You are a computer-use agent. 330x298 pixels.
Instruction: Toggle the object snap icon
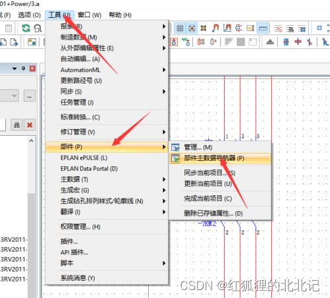pos(204,28)
